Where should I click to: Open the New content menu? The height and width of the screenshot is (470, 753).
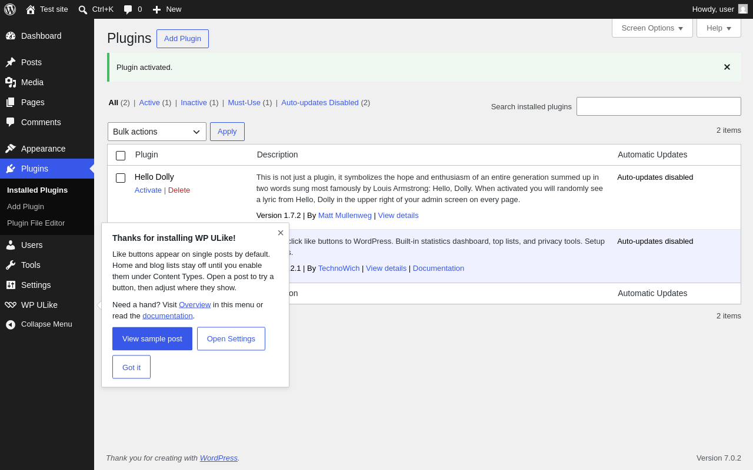tap(167, 9)
